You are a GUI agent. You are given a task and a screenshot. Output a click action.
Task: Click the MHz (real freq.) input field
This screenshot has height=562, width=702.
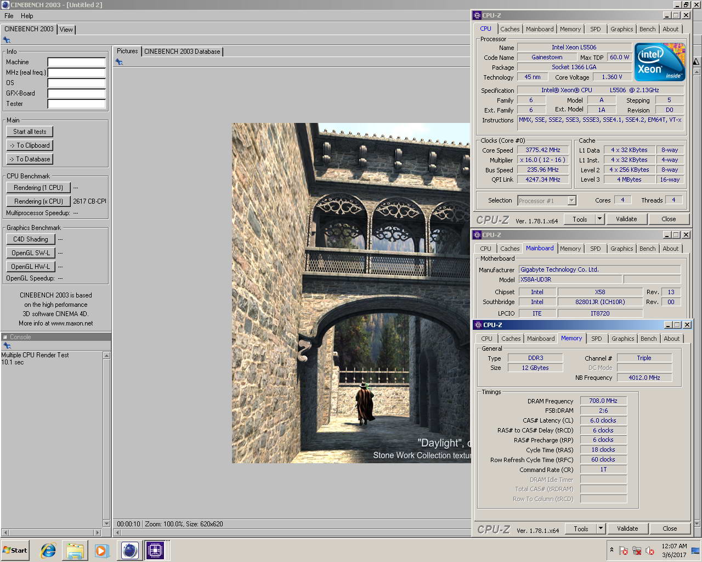click(76, 72)
